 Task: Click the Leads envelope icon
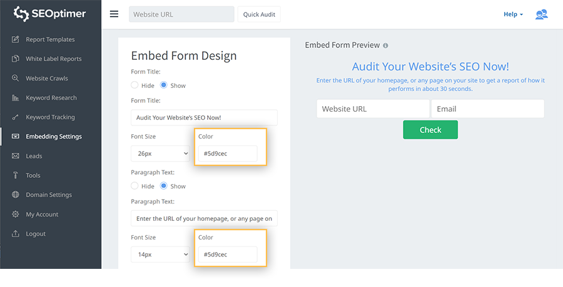pos(15,156)
